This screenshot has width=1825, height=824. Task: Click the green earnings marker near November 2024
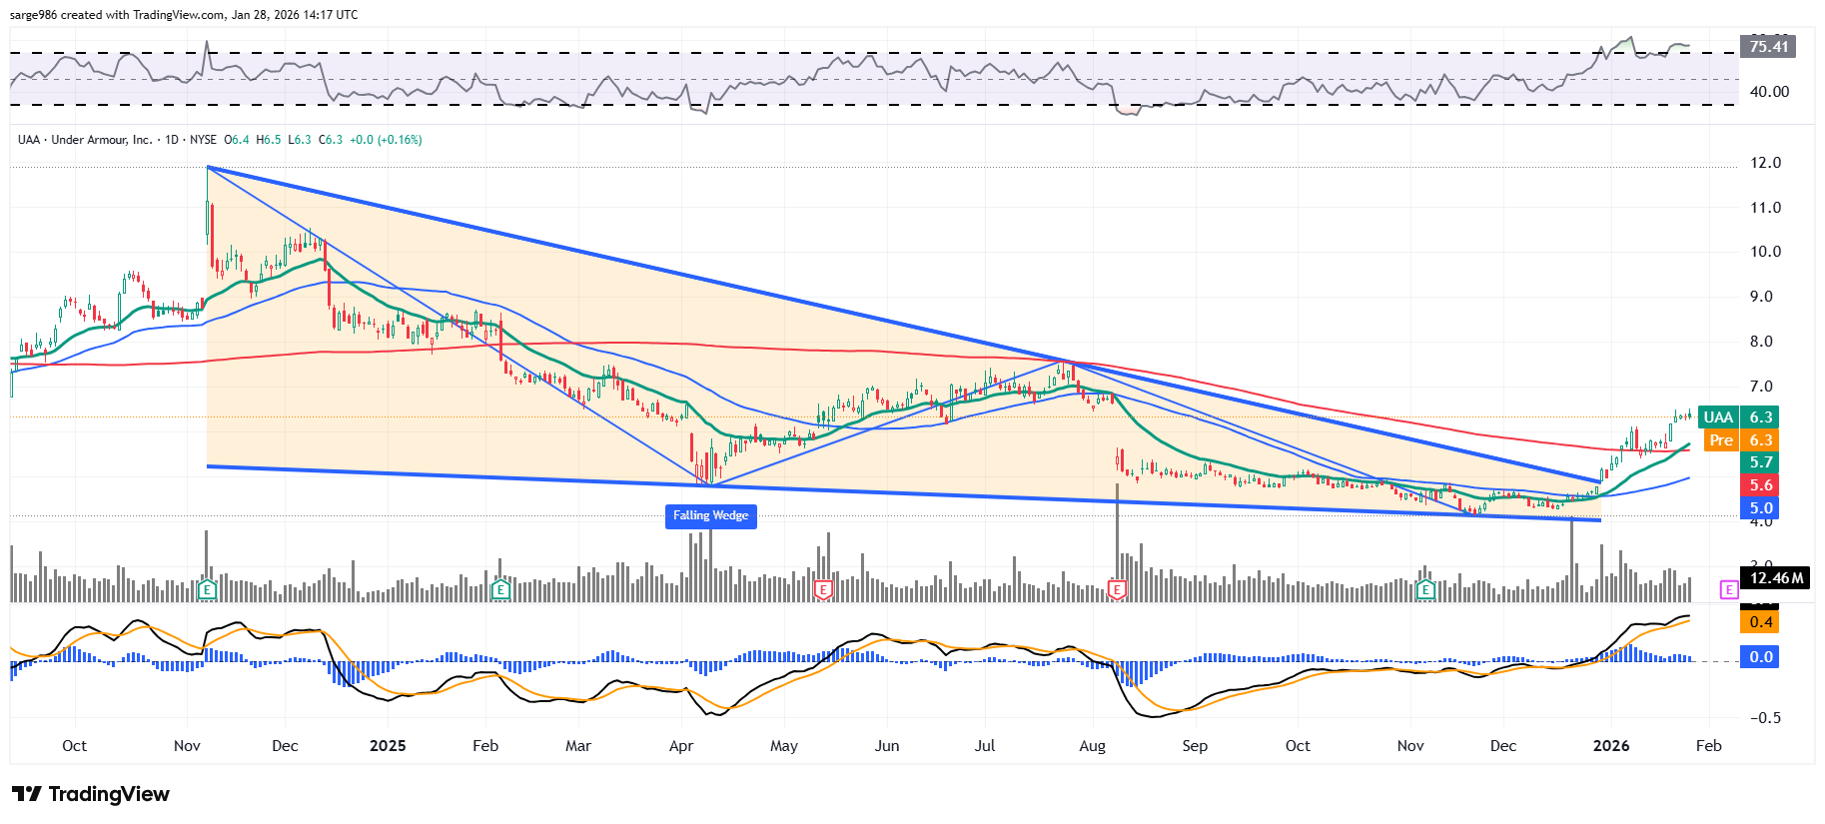click(x=207, y=590)
